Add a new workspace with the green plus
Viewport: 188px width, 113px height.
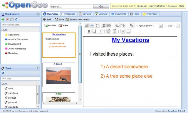click(x=3, y=19)
